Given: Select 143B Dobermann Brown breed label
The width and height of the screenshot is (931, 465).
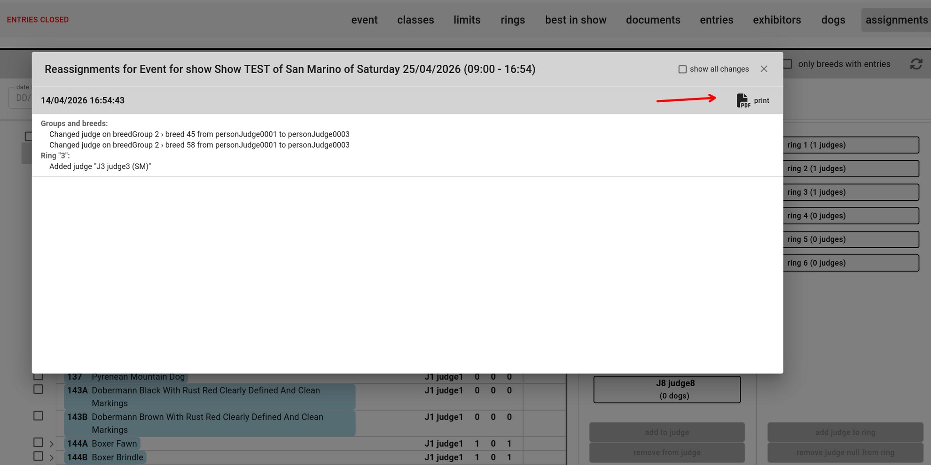Looking at the screenshot, I should pyautogui.click(x=210, y=423).
